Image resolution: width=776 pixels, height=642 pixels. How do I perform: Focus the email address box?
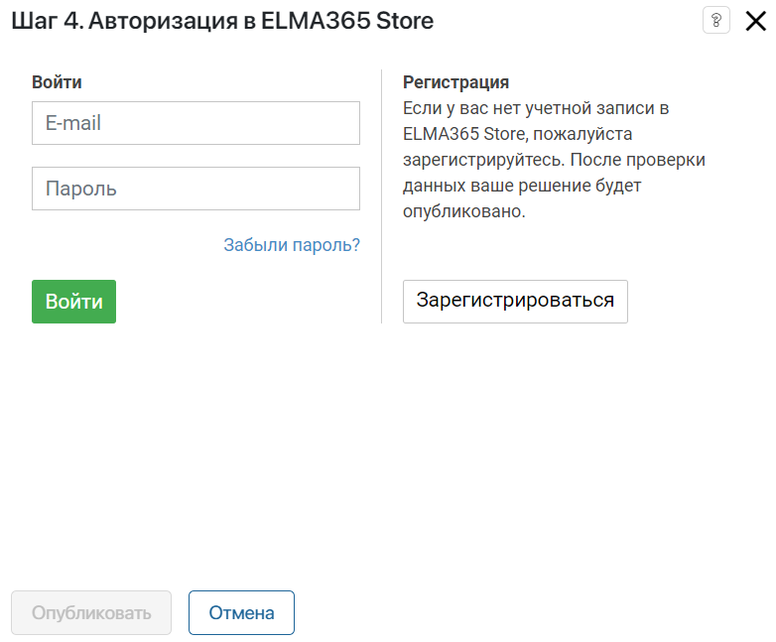195,123
